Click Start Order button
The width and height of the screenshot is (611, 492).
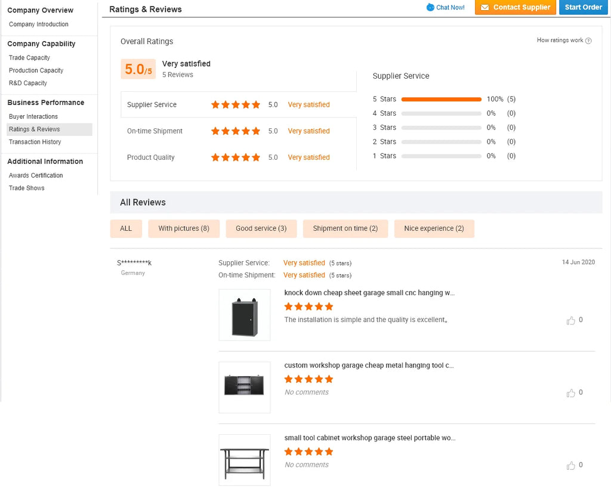tap(584, 7)
